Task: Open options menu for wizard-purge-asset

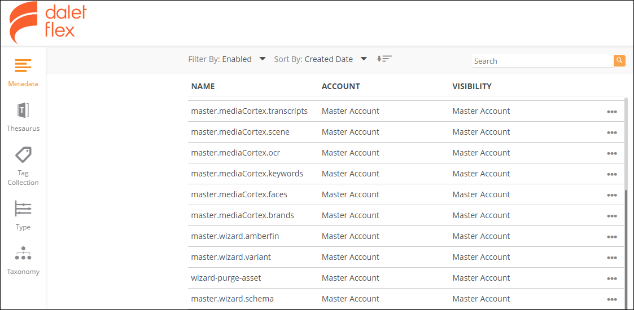Action: coord(612,279)
